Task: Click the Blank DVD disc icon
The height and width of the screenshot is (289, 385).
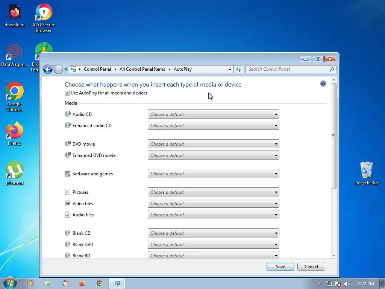Action: [68, 244]
